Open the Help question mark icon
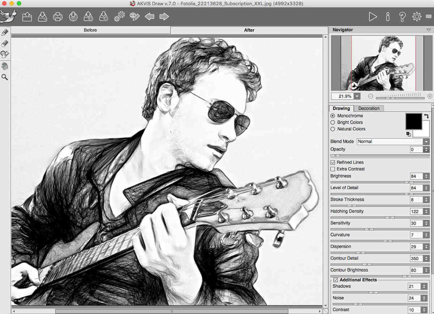Viewport: 434px width, 314px height. point(402,17)
